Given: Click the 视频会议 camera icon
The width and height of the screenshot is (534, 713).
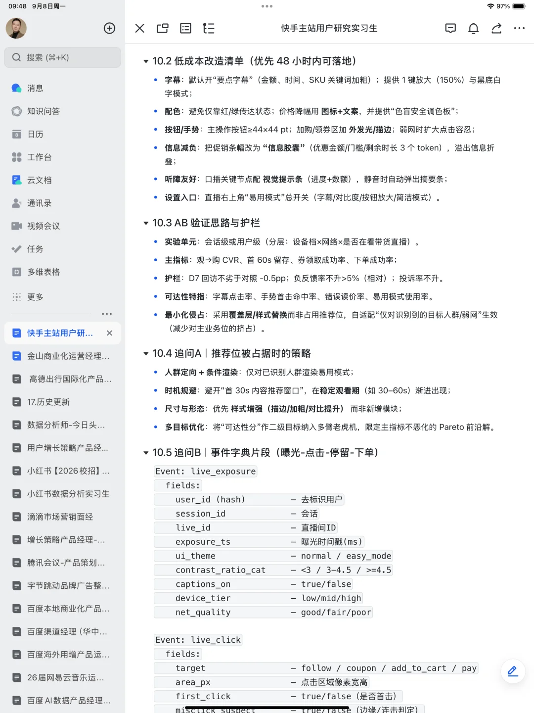Looking at the screenshot, I should (x=16, y=226).
